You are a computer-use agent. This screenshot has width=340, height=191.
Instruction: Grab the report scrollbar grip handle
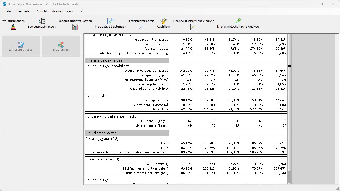(290, 66)
